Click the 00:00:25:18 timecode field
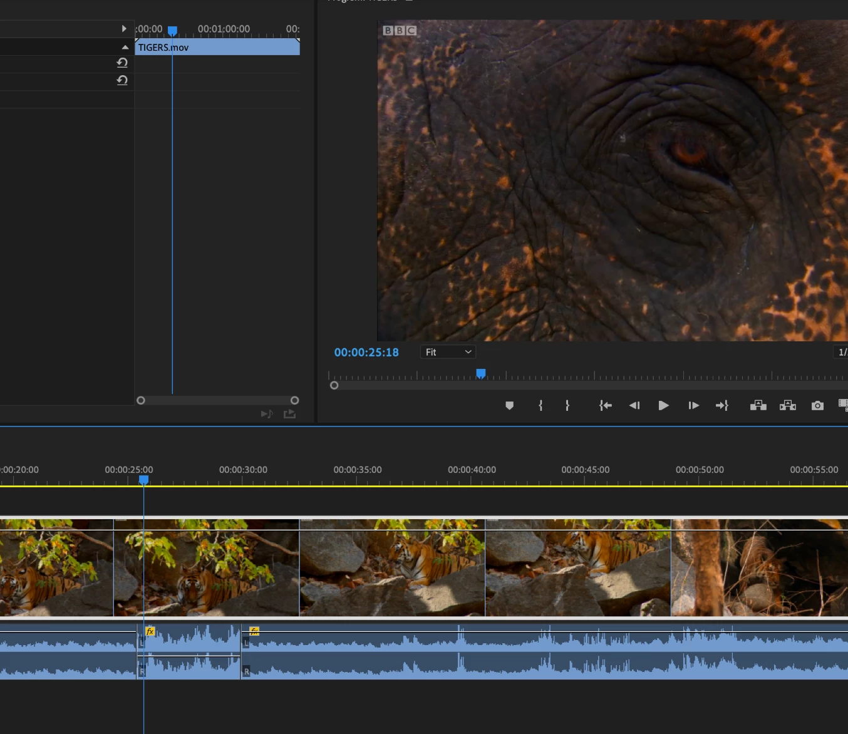The width and height of the screenshot is (848, 734). [x=366, y=353]
